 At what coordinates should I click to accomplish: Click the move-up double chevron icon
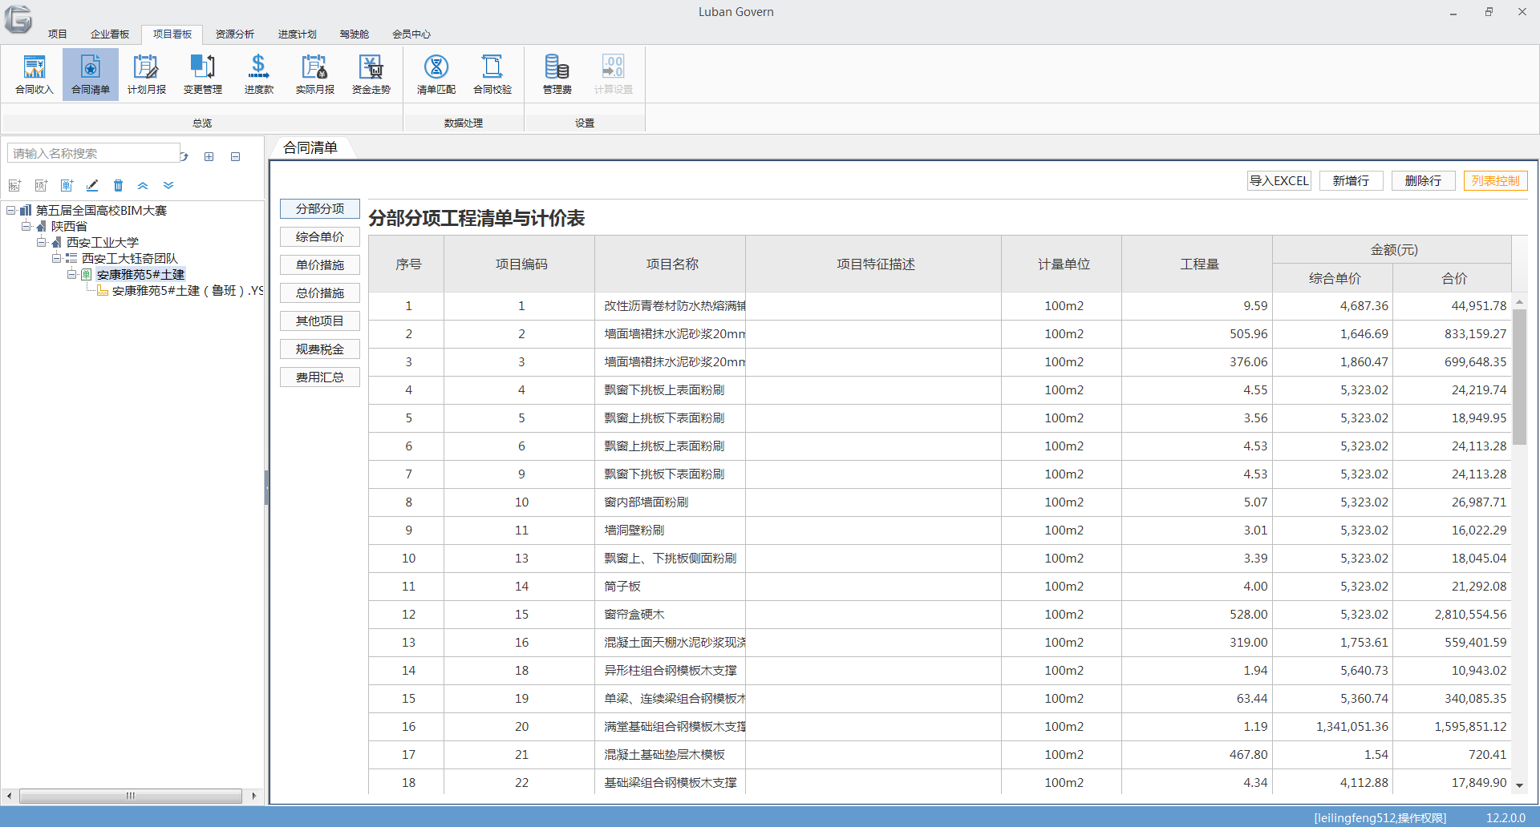pos(143,186)
